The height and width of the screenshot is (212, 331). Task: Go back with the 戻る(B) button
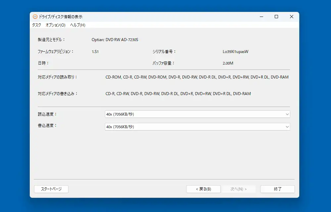coord(204,189)
